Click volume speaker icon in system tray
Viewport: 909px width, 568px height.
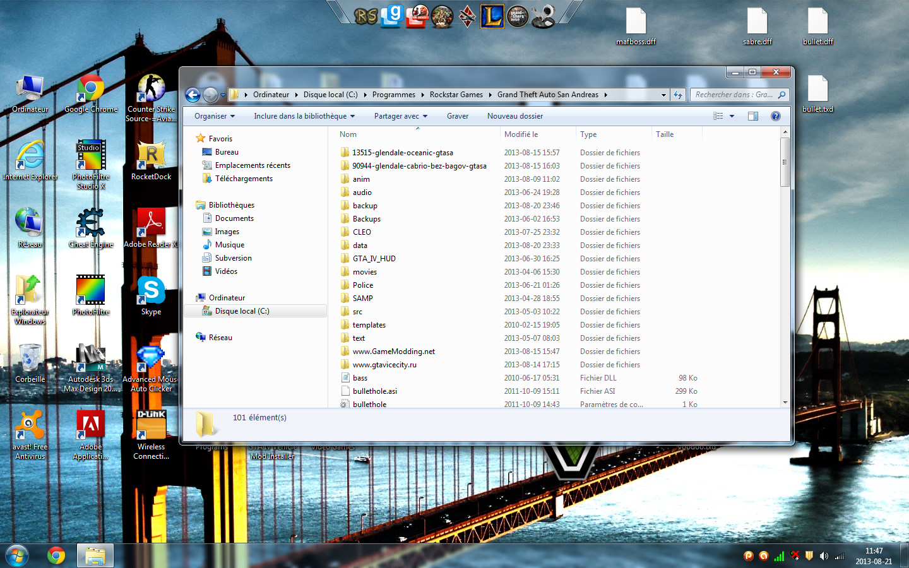coord(824,556)
